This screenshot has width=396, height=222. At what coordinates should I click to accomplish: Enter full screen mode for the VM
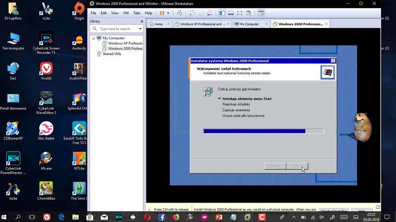tap(240, 13)
